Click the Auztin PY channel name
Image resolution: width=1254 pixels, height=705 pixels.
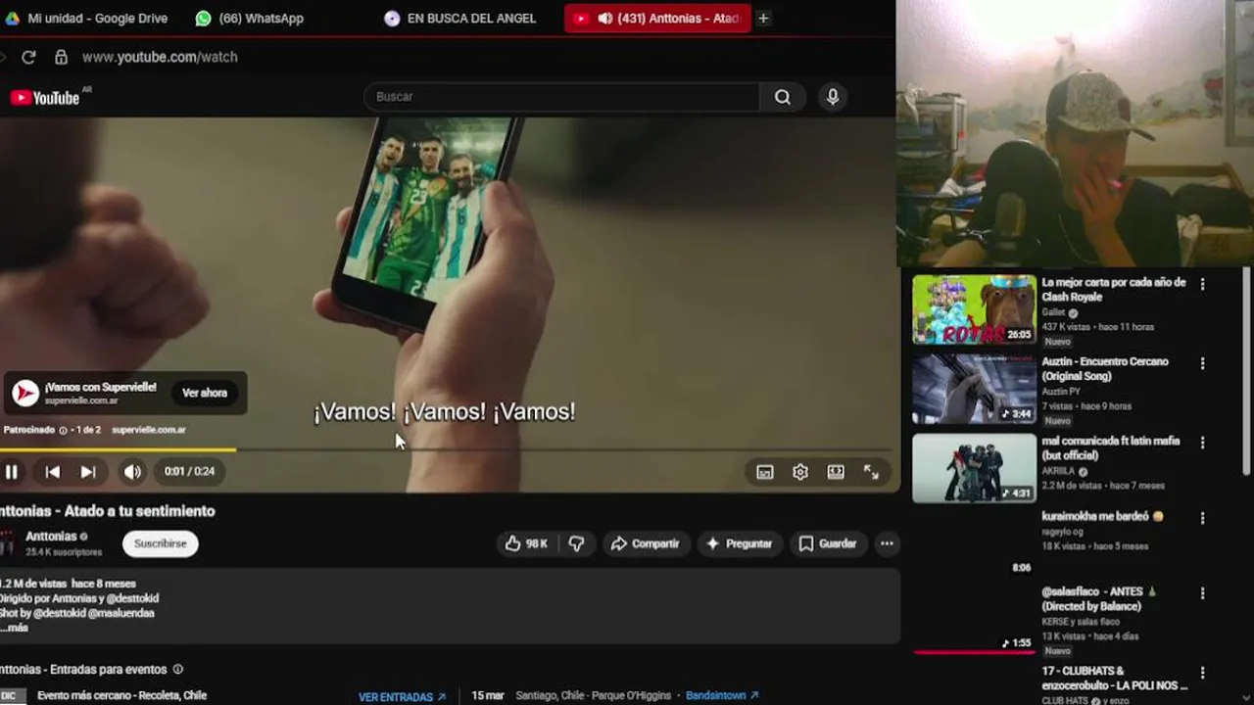point(1060,393)
